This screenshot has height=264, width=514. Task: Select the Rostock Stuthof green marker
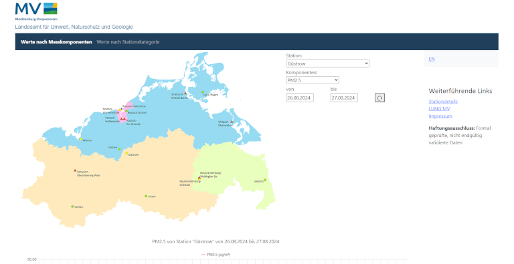[126, 111]
